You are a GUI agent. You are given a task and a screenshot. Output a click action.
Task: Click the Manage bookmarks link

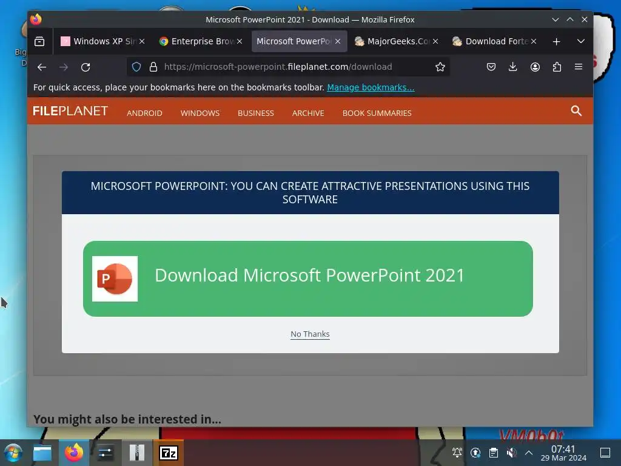(371, 87)
